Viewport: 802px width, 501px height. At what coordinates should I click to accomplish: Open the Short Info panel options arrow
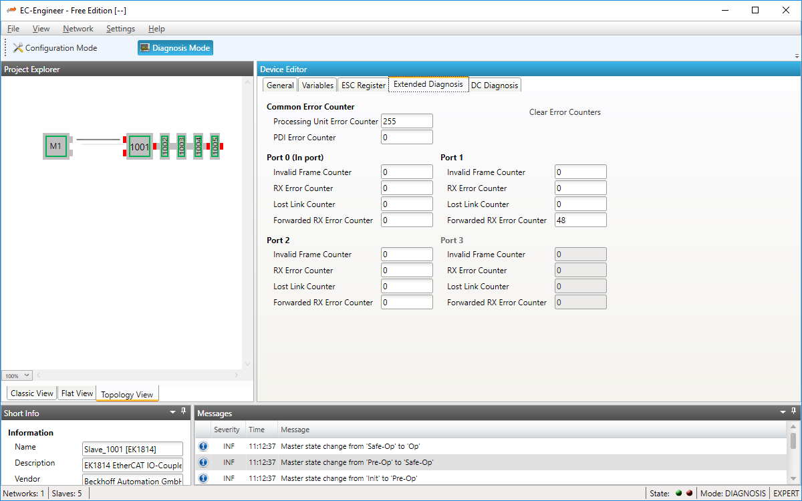(174, 413)
